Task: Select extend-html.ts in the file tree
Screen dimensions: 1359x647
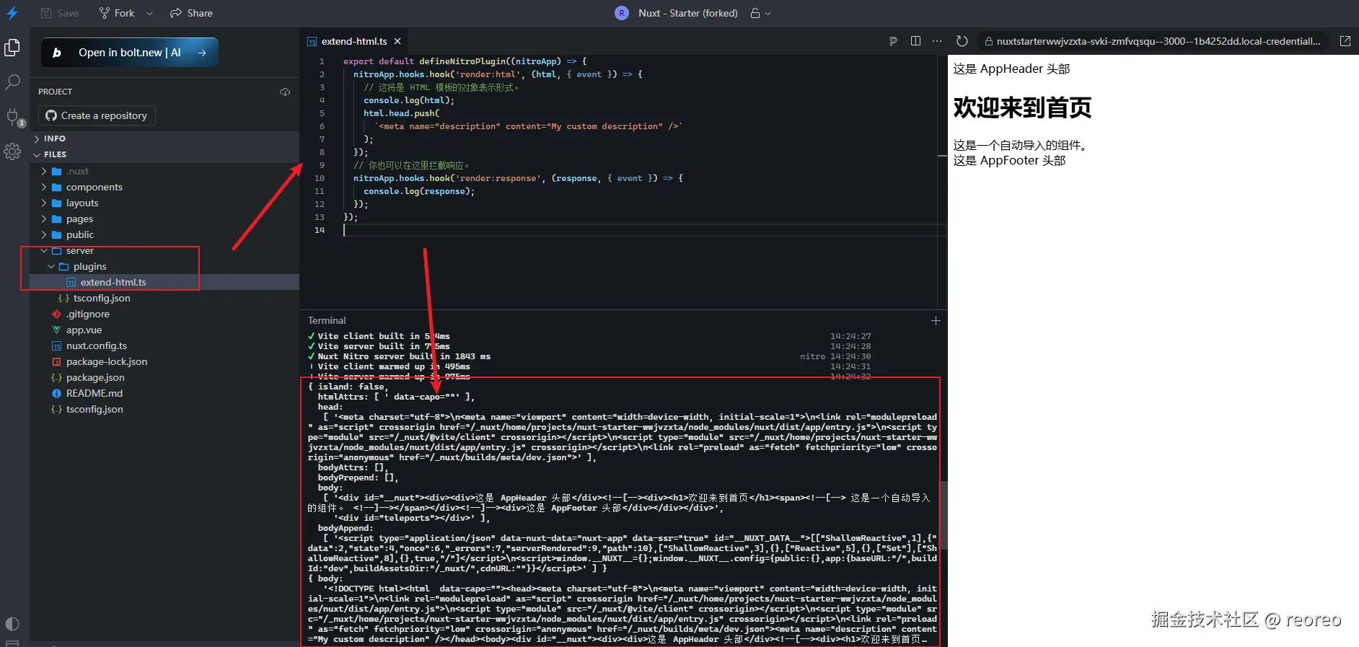Action: [x=164, y=282]
